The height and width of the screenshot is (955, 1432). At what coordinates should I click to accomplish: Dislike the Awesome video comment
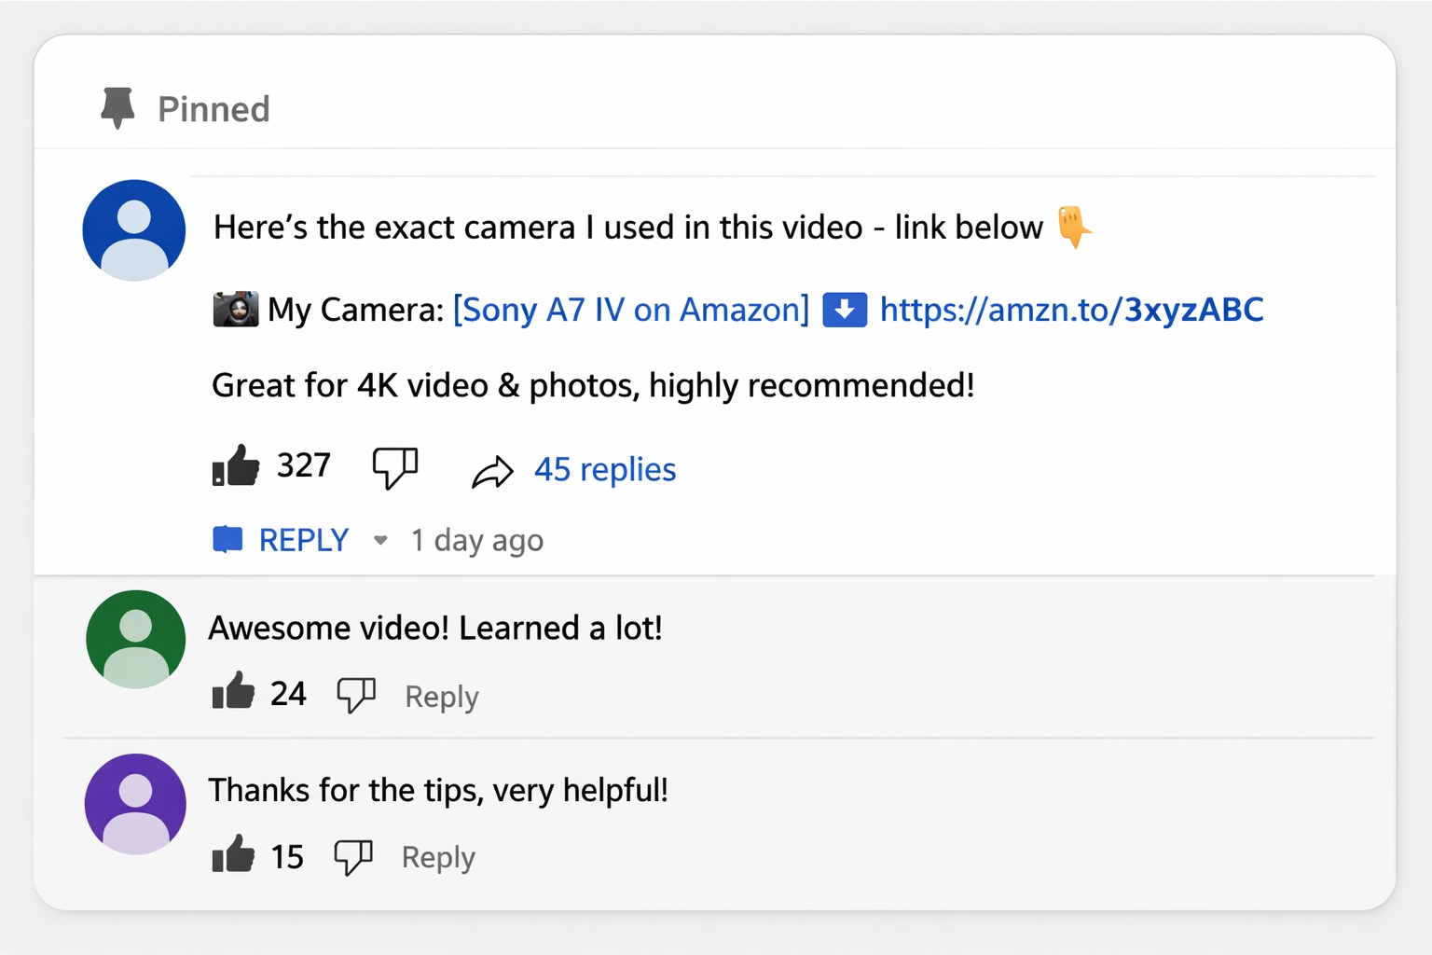(355, 695)
